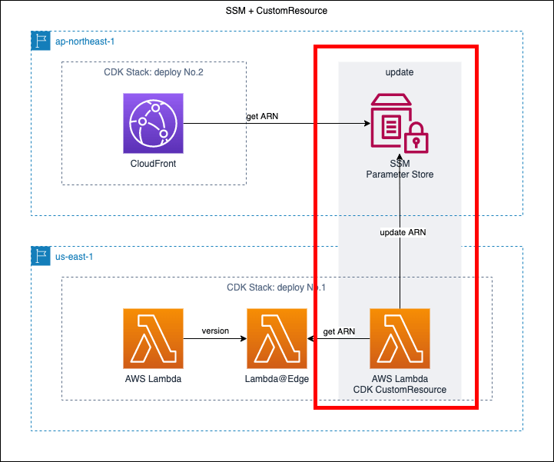Click the 'Lambda@Edge' caption text
Image resolution: width=554 pixels, height=462 pixels.
277,379
